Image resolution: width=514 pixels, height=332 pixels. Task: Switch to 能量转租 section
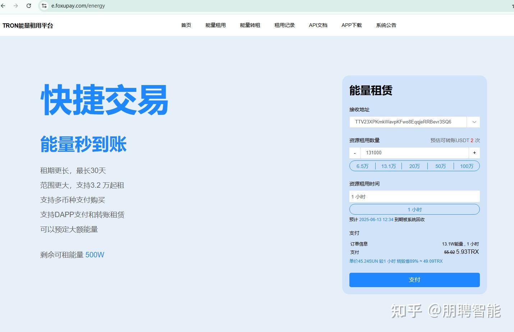pyautogui.click(x=250, y=25)
